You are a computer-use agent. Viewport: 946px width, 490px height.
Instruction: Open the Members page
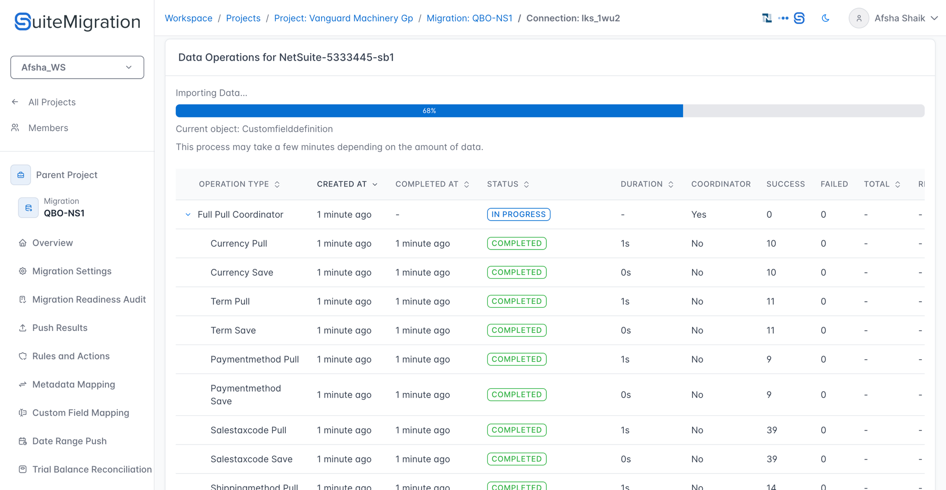click(x=48, y=128)
